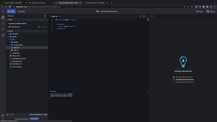Click the browser forward arrow
Viewport: 217px width, 122px height.
click(6, 7)
